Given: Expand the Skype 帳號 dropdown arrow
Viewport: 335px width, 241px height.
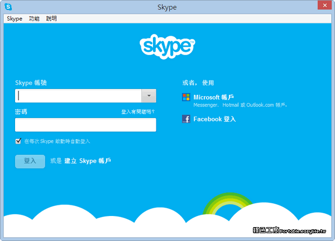Looking at the screenshot, I should [149, 96].
